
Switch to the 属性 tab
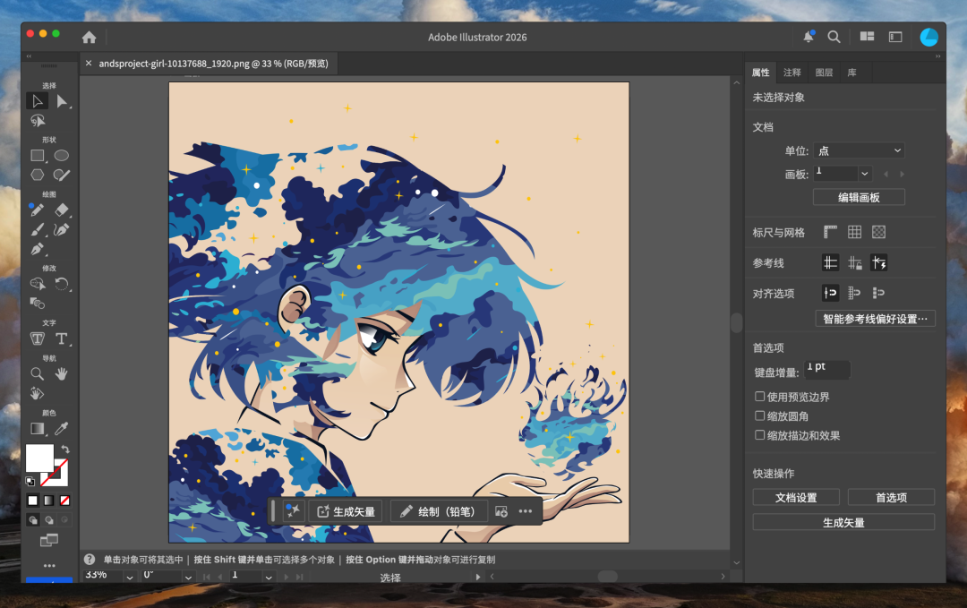coord(760,73)
